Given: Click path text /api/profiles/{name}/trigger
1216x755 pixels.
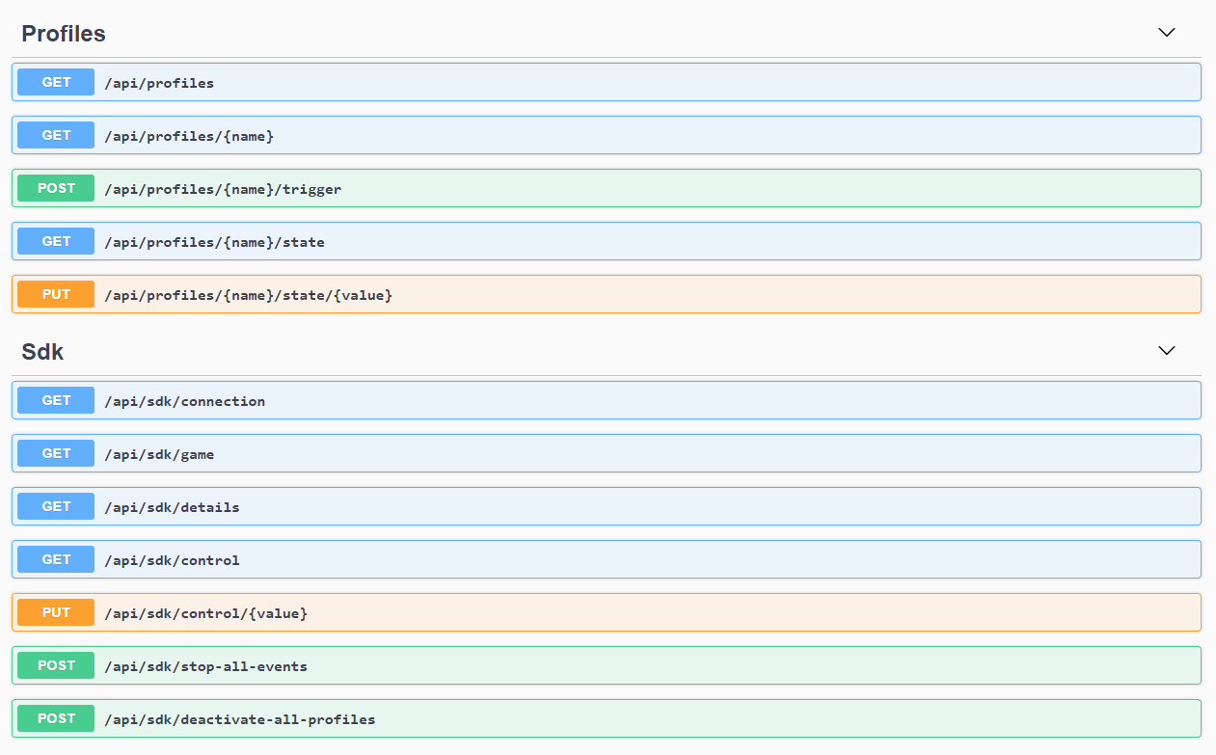Looking at the screenshot, I should (x=223, y=189).
